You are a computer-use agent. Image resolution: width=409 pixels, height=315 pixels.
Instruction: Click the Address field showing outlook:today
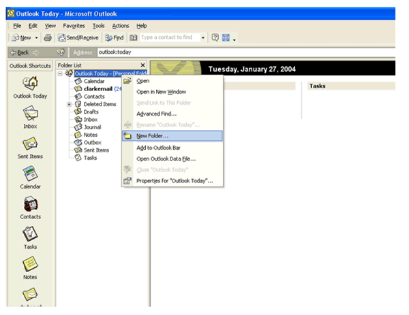[246, 52]
